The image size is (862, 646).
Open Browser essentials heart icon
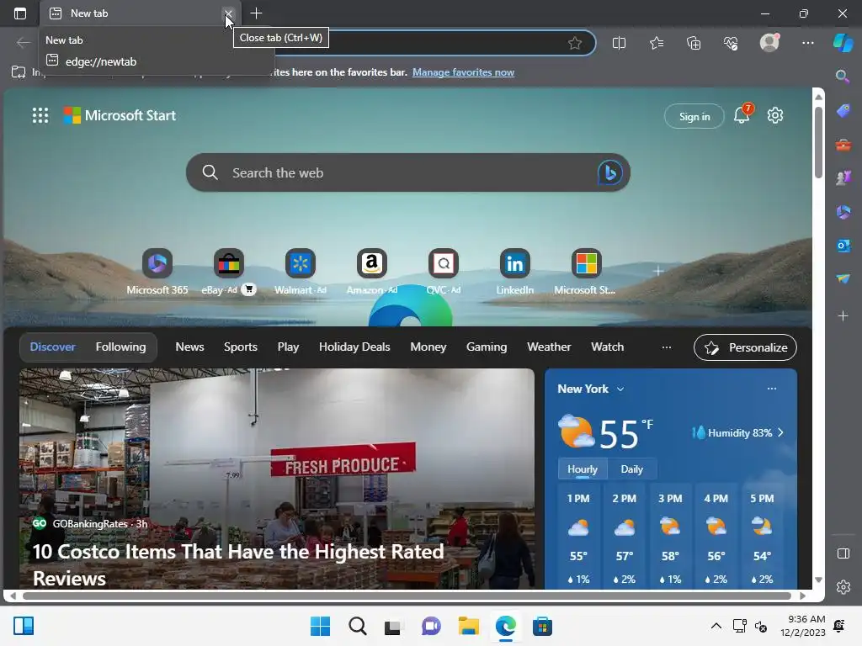click(731, 43)
